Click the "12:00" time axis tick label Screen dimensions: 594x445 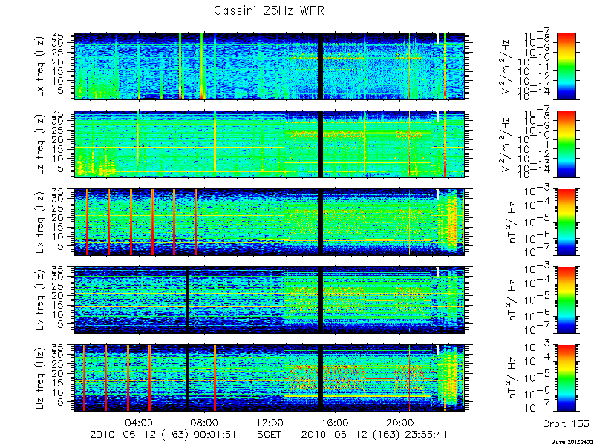(270, 422)
